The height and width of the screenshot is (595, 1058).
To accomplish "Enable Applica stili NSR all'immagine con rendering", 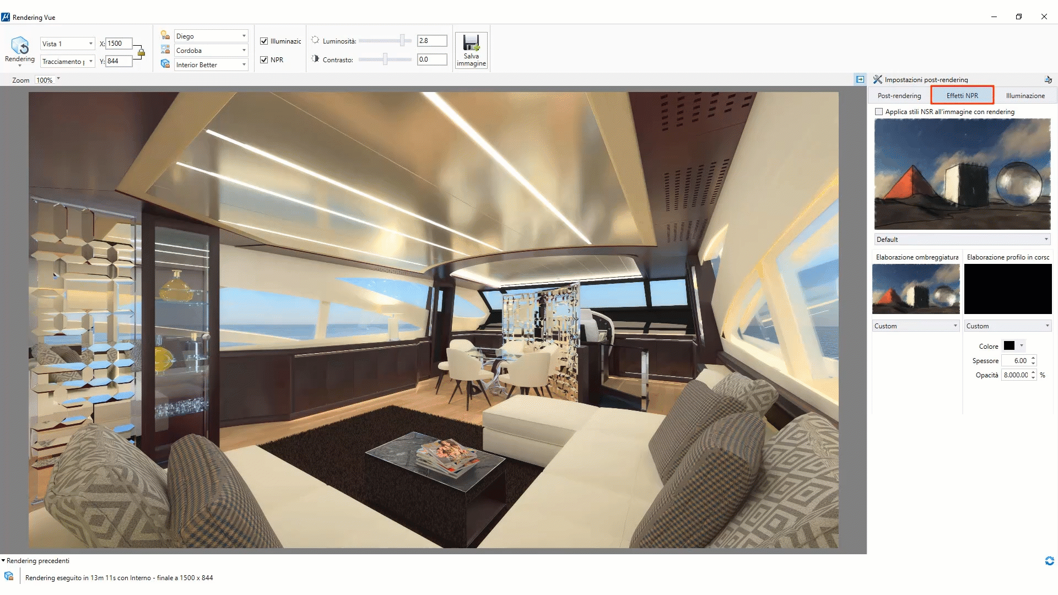I will [x=879, y=111].
